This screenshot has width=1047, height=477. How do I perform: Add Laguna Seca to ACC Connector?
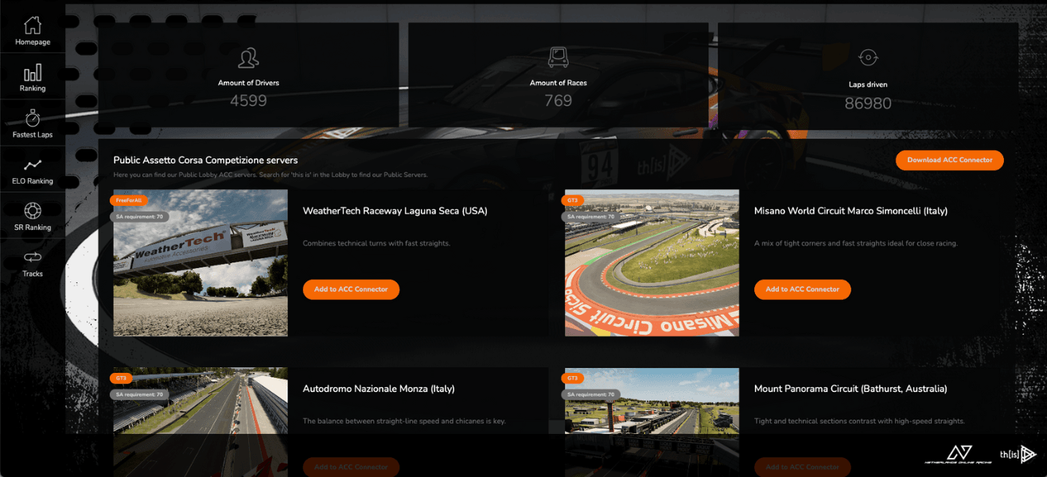351,289
